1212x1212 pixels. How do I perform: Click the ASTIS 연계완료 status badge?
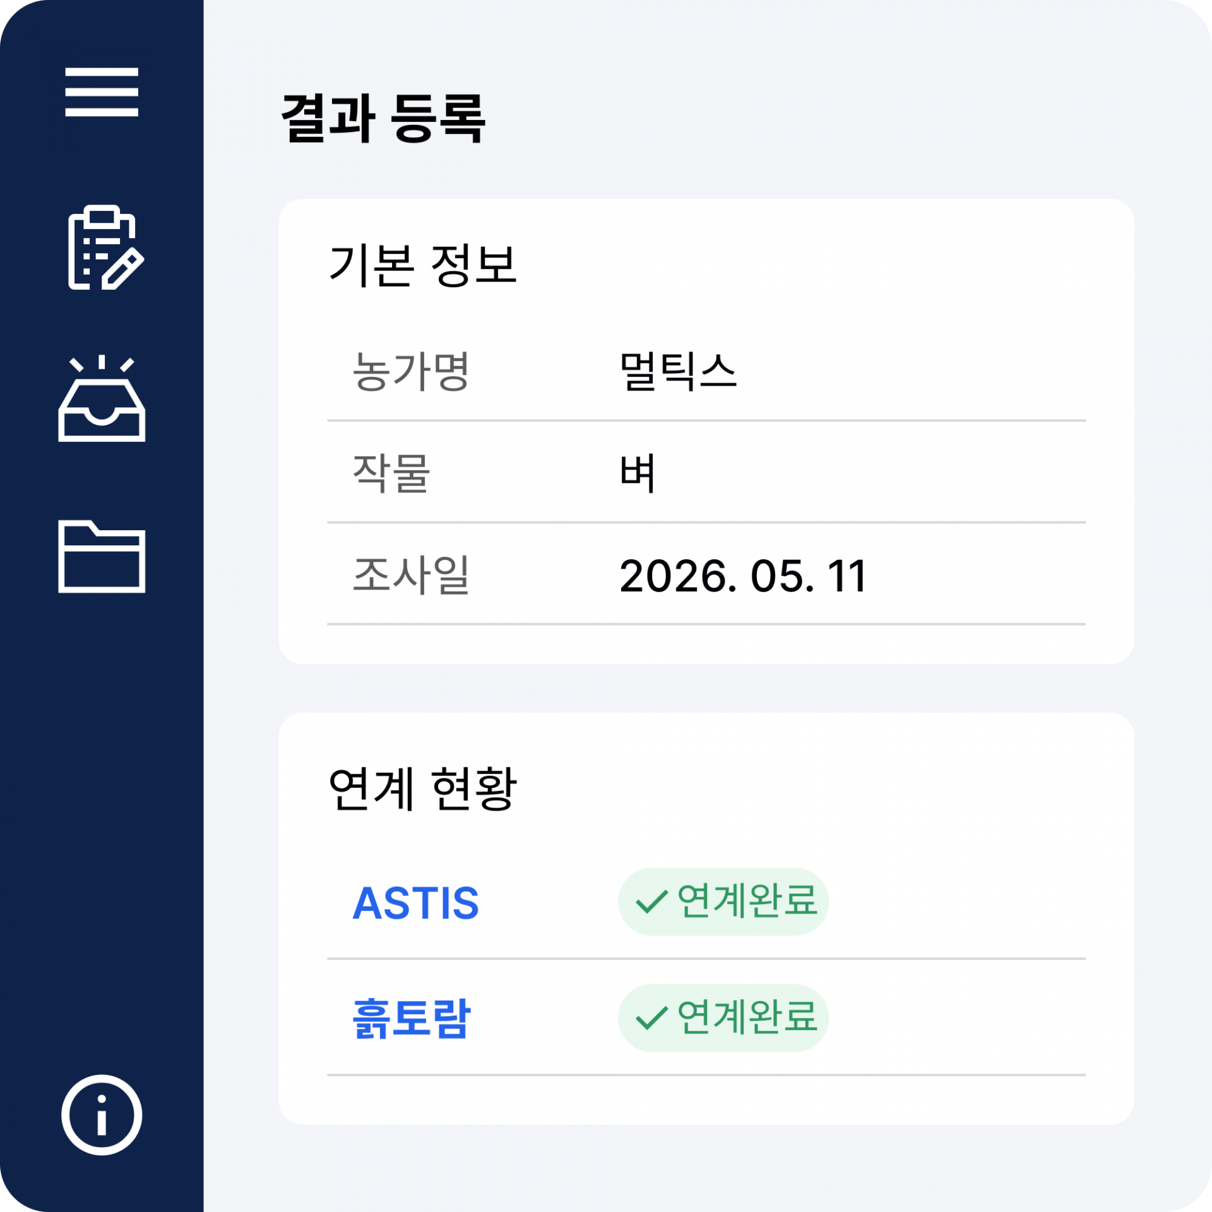click(x=723, y=901)
